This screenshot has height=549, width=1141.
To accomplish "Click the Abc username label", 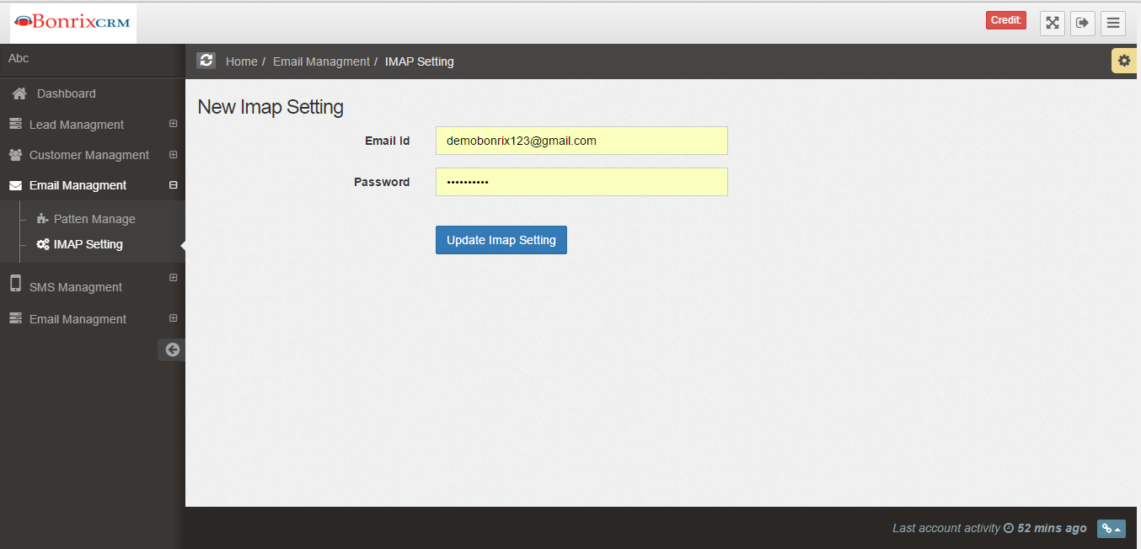I will coord(19,59).
